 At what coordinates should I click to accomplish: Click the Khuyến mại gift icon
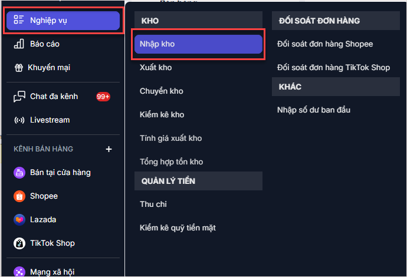click(18, 68)
